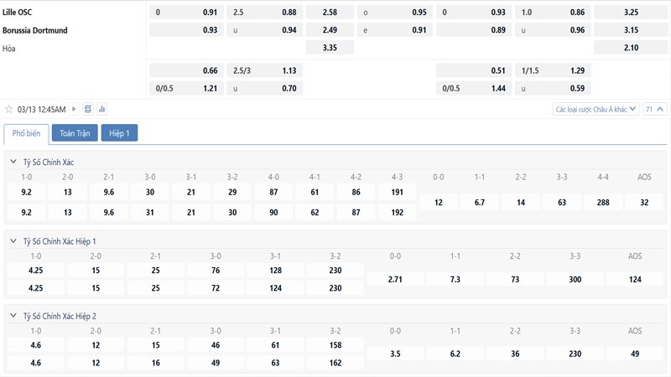Image resolution: width=671 pixels, height=377 pixels.
Task: Select the 'Phổ biến' tab
Action: pos(26,132)
